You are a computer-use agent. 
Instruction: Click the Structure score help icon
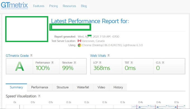[x=75, y=63]
